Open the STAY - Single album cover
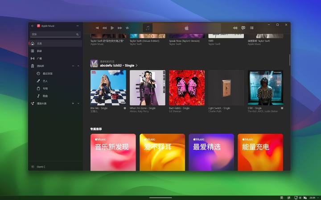The width and height of the screenshot is (321, 200). click(x=265, y=88)
